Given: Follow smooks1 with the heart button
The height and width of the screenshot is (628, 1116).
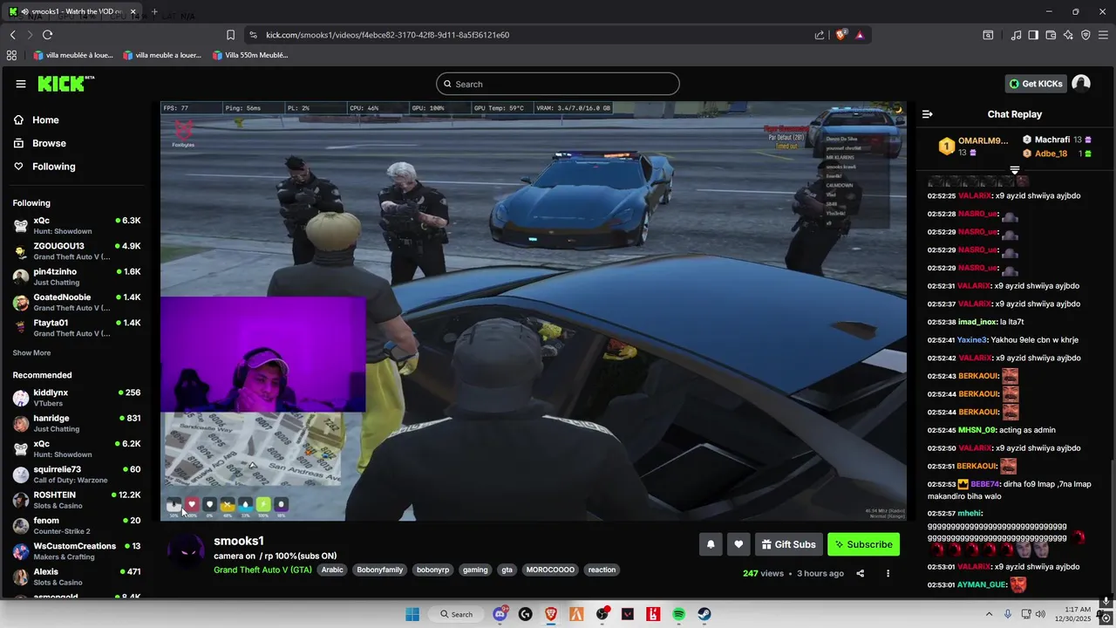Looking at the screenshot, I should 738,544.
